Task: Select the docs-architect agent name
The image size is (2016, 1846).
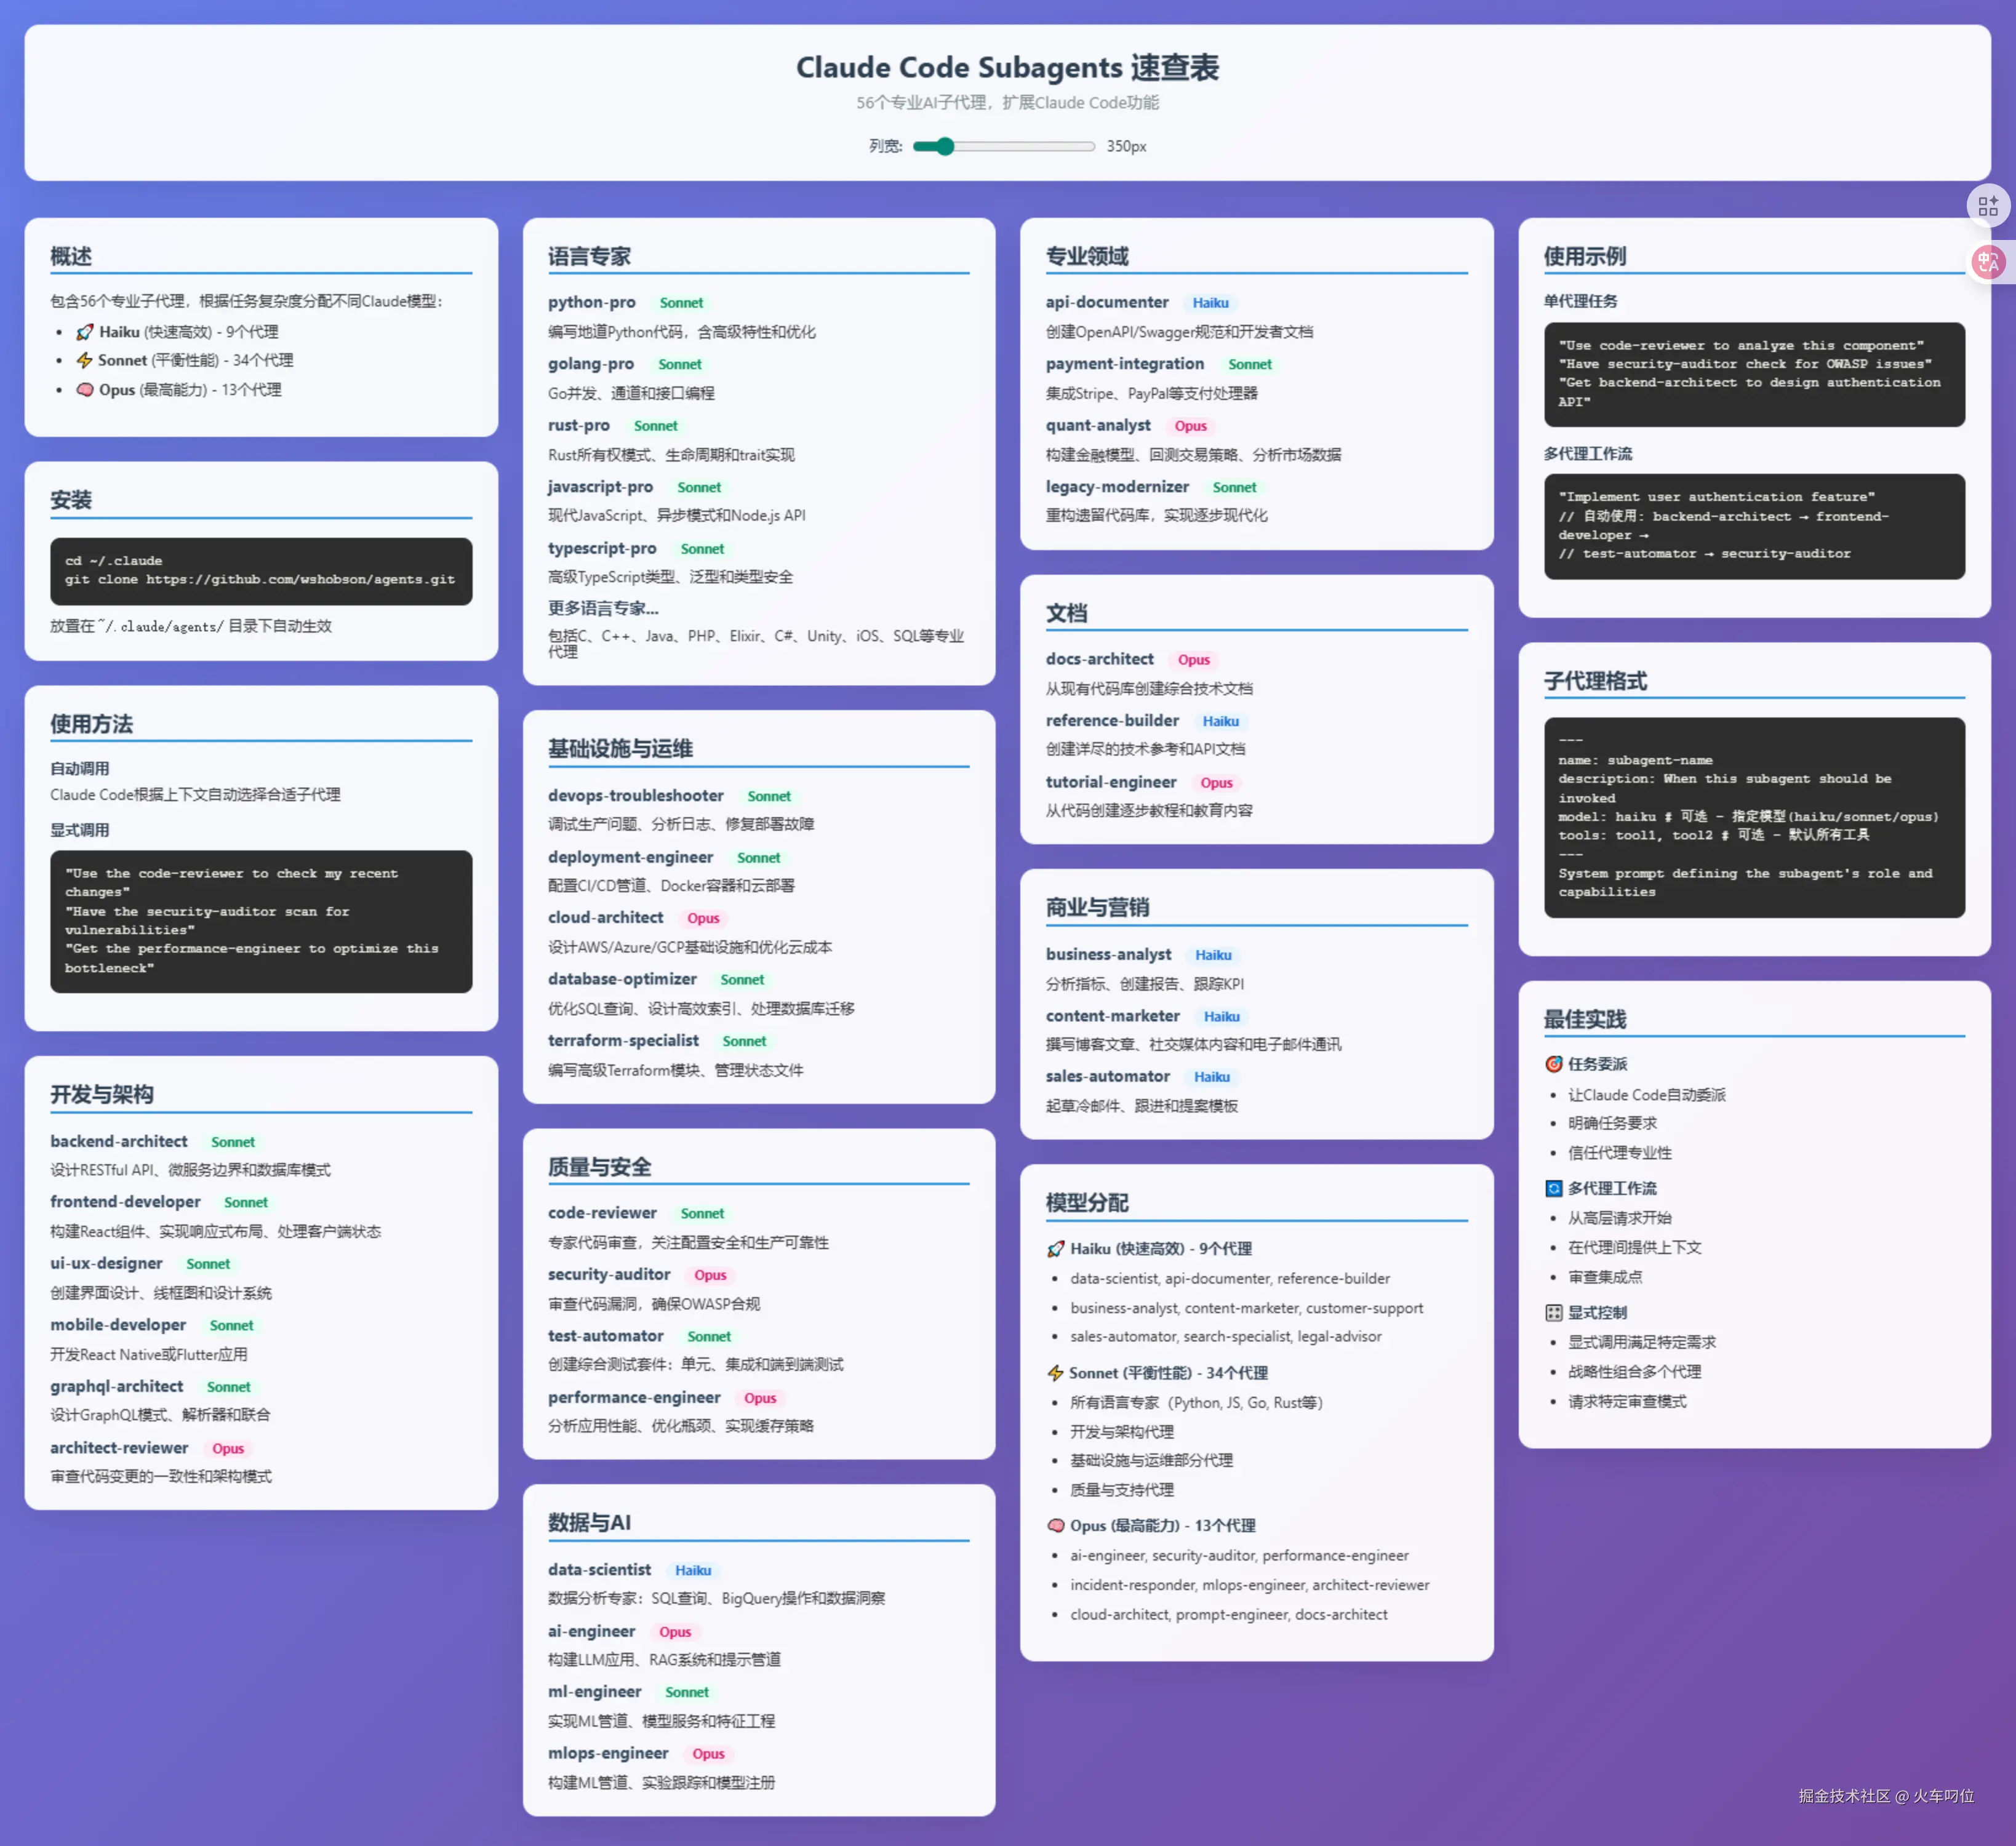Action: pyautogui.click(x=1100, y=659)
